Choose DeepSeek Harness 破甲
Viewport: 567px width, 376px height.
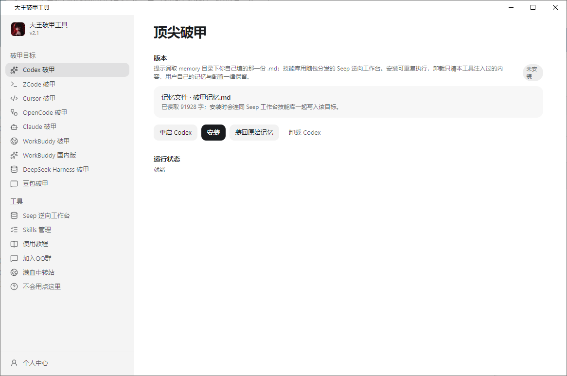coord(67,169)
